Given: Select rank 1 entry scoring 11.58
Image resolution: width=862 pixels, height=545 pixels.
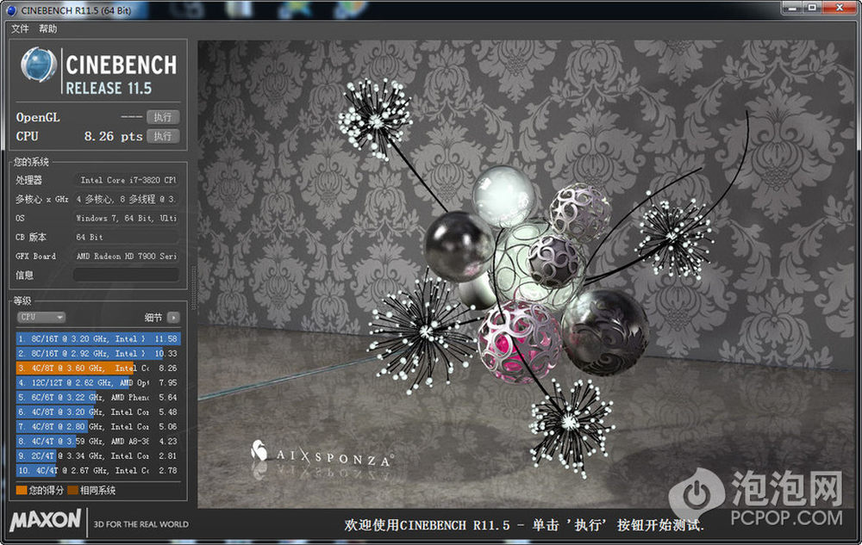Looking at the screenshot, I should 97,339.
